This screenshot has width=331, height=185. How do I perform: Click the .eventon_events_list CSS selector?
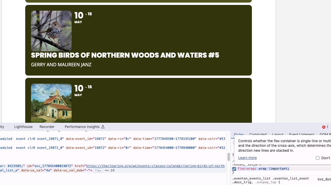pyautogui.click(x=252, y=179)
